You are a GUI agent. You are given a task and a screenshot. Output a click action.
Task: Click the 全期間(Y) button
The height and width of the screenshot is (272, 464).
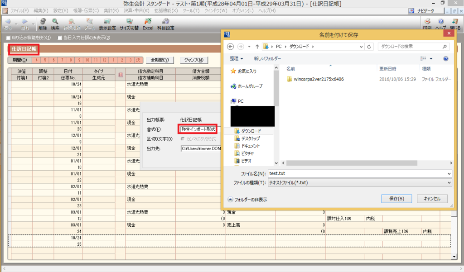(x=159, y=60)
